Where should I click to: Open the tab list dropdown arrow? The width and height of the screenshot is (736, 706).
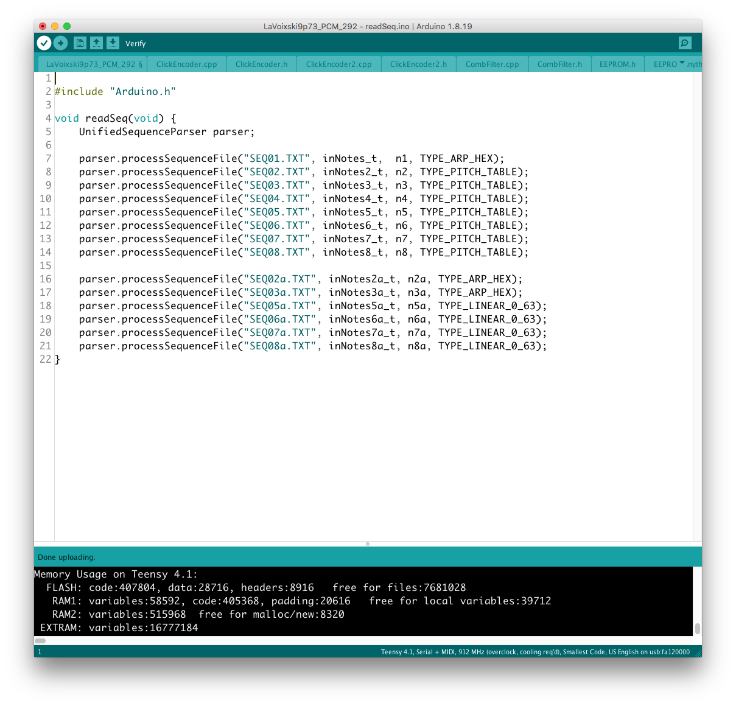click(x=682, y=63)
